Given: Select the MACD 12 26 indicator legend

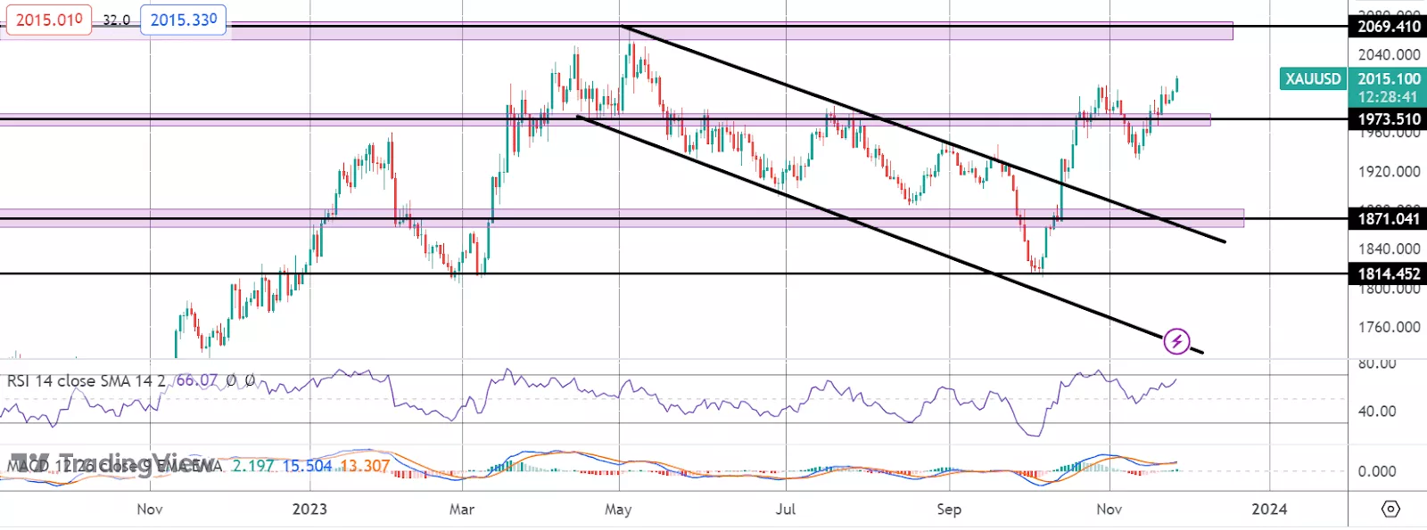Looking at the screenshot, I should [x=114, y=465].
